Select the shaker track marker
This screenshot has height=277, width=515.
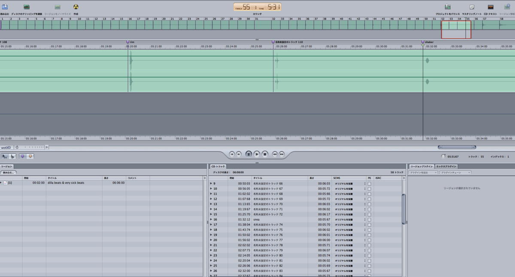(423, 42)
